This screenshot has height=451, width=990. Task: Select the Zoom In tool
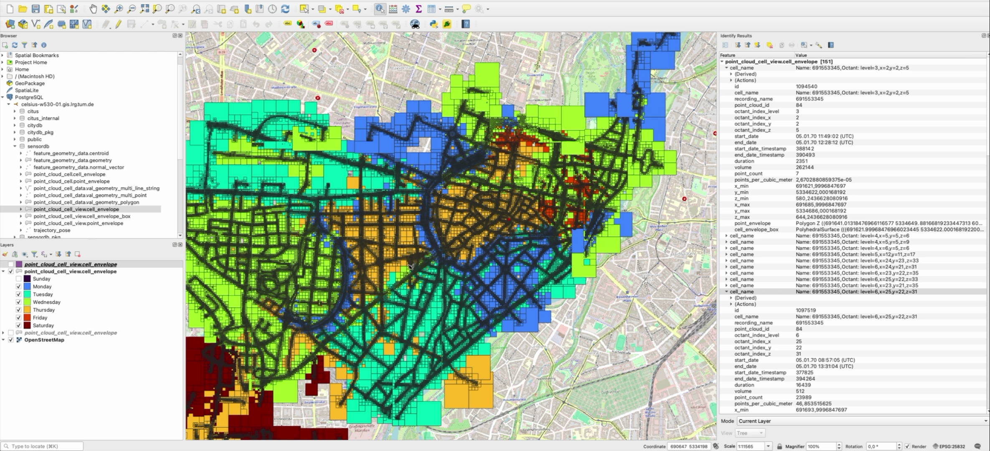(x=119, y=9)
